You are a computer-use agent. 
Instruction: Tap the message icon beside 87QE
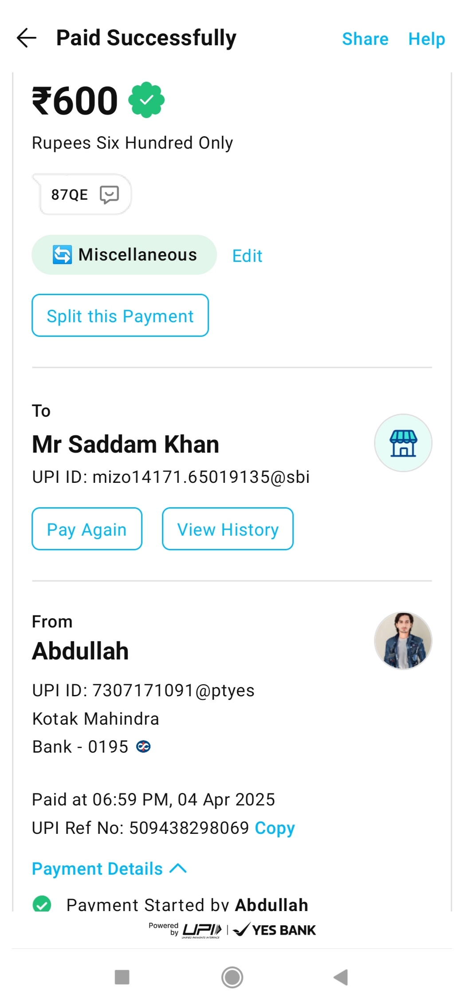(109, 194)
